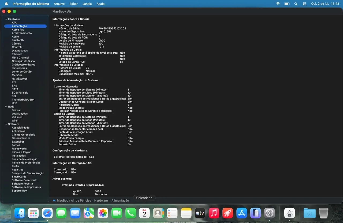
Task: Open Maps from the dock
Action: [x=89, y=213]
